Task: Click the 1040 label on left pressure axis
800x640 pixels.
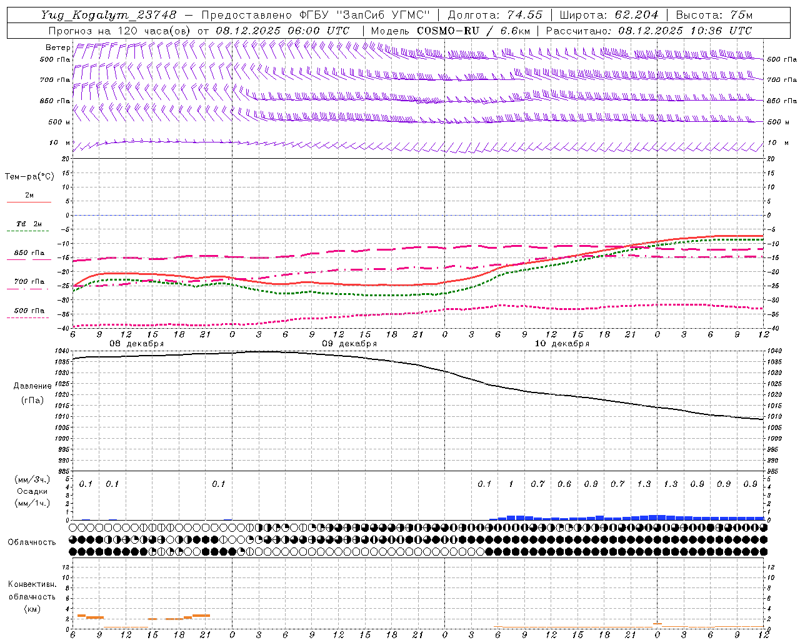Action: point(61,351)
